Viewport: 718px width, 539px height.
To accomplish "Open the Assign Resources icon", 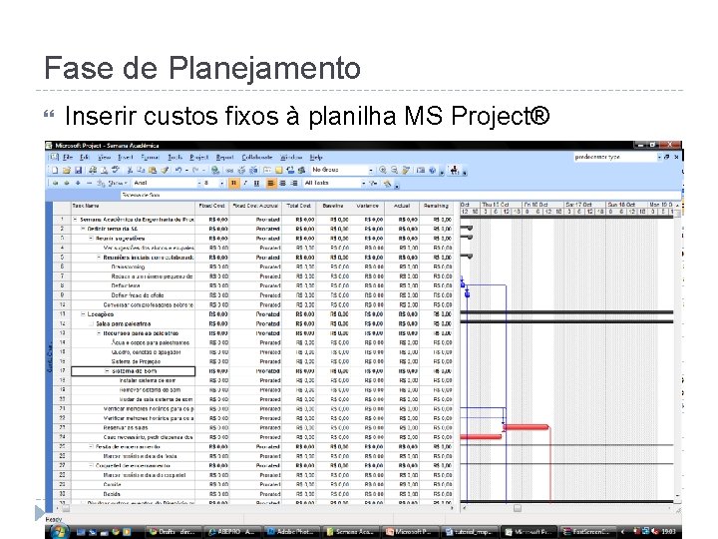I will (x=301, y=171).
